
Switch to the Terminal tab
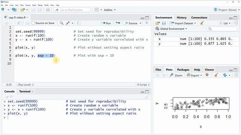click(x=25, y=91)
